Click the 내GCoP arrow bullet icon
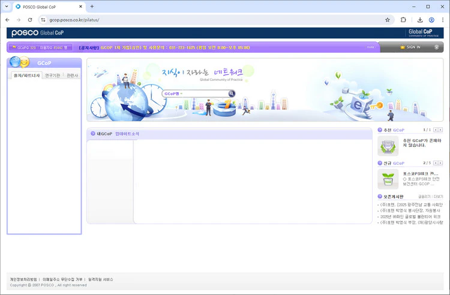Screen dimensions: 450x295 [x=92, y=134]
